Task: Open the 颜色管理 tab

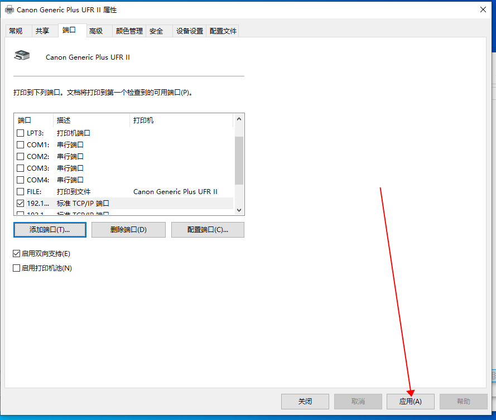Action: click(x=129, y=31)
